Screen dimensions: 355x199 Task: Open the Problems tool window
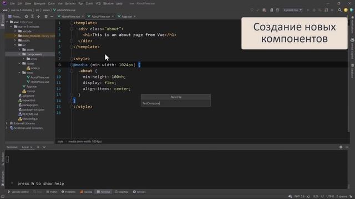click(x=68, y=192)
